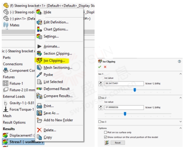Check Plot on iso surface only
The width and height of the screenshot is (184, 149).
(105, 132)
